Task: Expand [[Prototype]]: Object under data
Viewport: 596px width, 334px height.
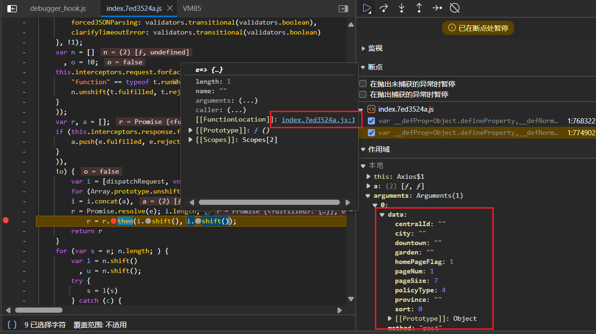Action: click(390, 318)
